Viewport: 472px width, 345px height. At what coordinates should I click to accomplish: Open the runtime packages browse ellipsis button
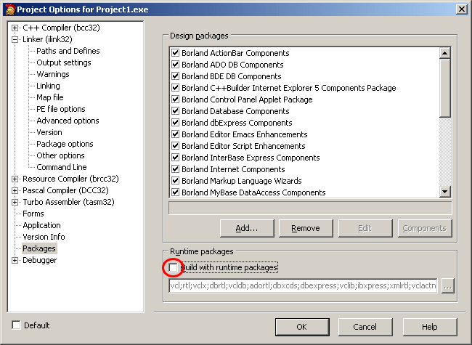[447, 285]
